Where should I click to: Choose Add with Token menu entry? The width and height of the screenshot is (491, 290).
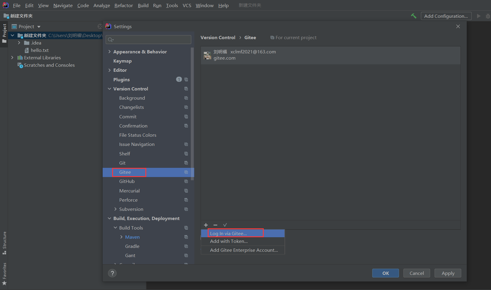(243, 241)
